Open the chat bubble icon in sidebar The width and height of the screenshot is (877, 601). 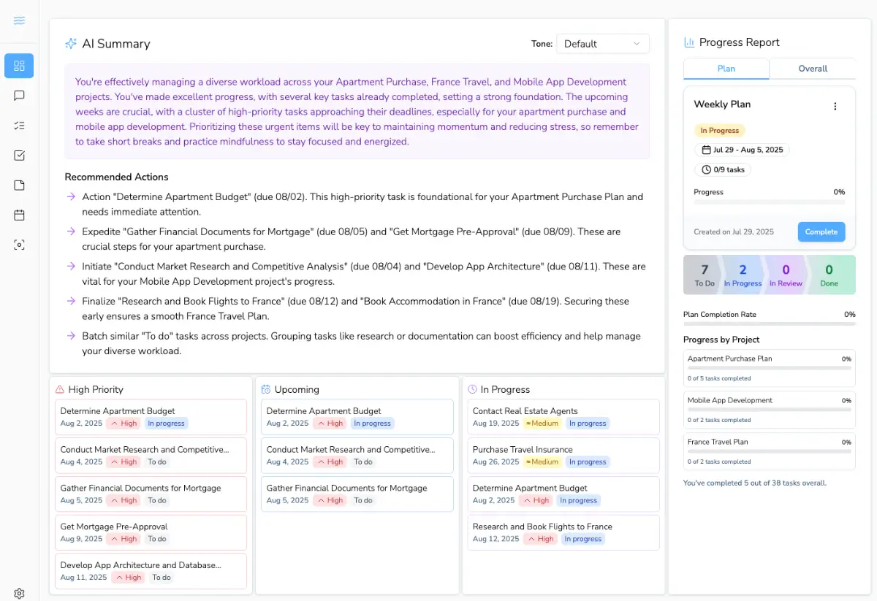pos(19,96)
